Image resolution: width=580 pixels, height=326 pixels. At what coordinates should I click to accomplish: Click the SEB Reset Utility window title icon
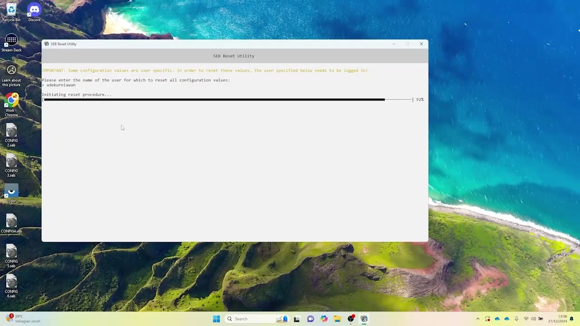(47, 44)
